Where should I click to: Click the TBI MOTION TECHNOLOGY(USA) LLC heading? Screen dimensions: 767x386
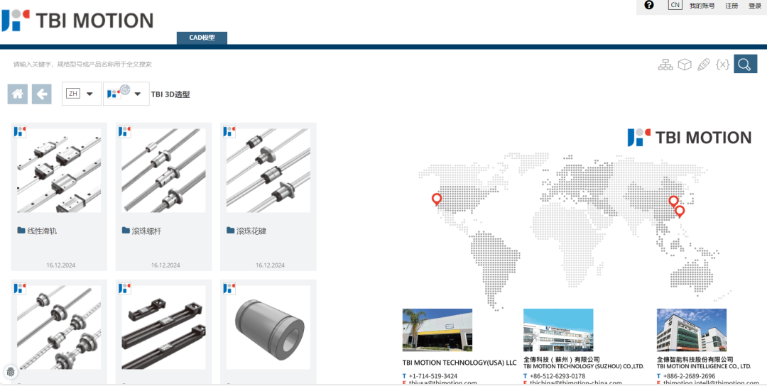(x=459, y=363)
